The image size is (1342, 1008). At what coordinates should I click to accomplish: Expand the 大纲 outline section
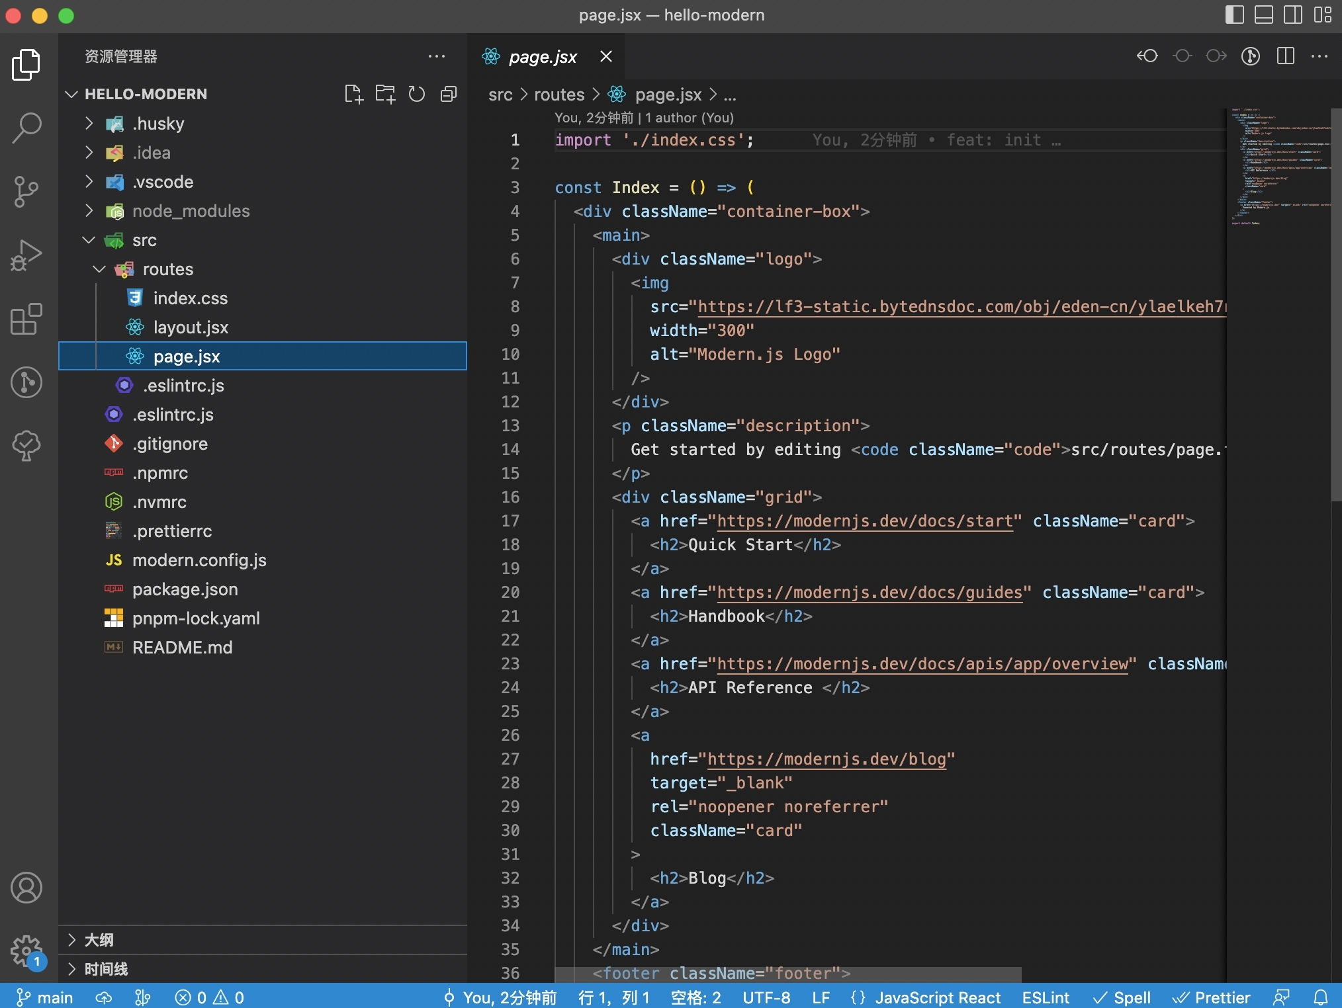(263, 940)
